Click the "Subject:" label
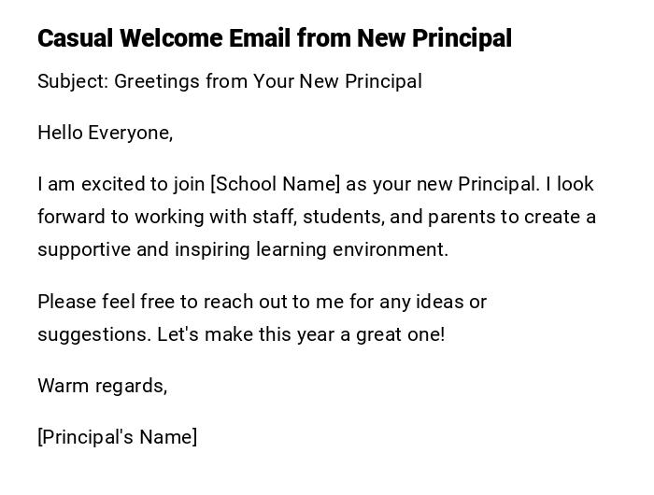 pos(72,81)
